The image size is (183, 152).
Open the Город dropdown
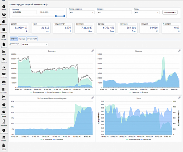147,12
